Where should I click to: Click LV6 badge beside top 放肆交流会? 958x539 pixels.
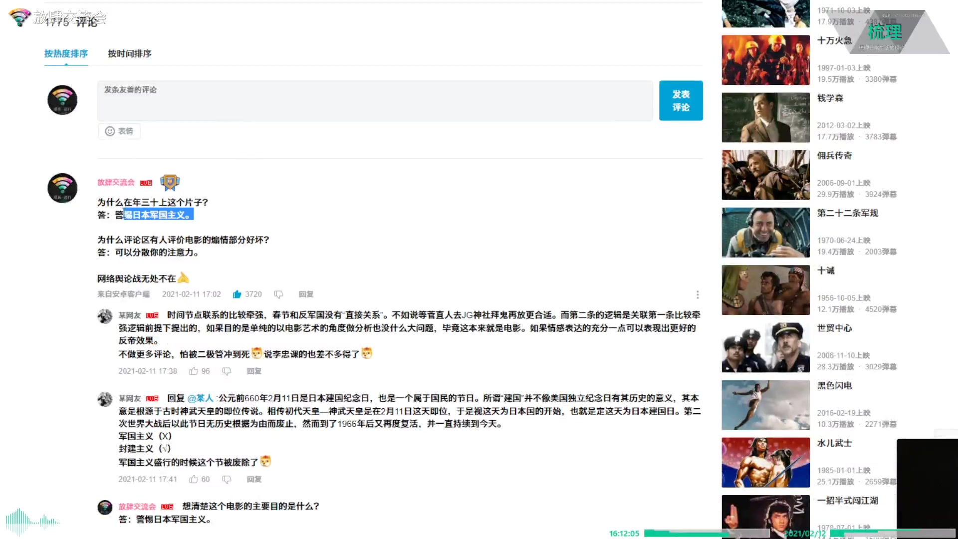coord(146,183)
